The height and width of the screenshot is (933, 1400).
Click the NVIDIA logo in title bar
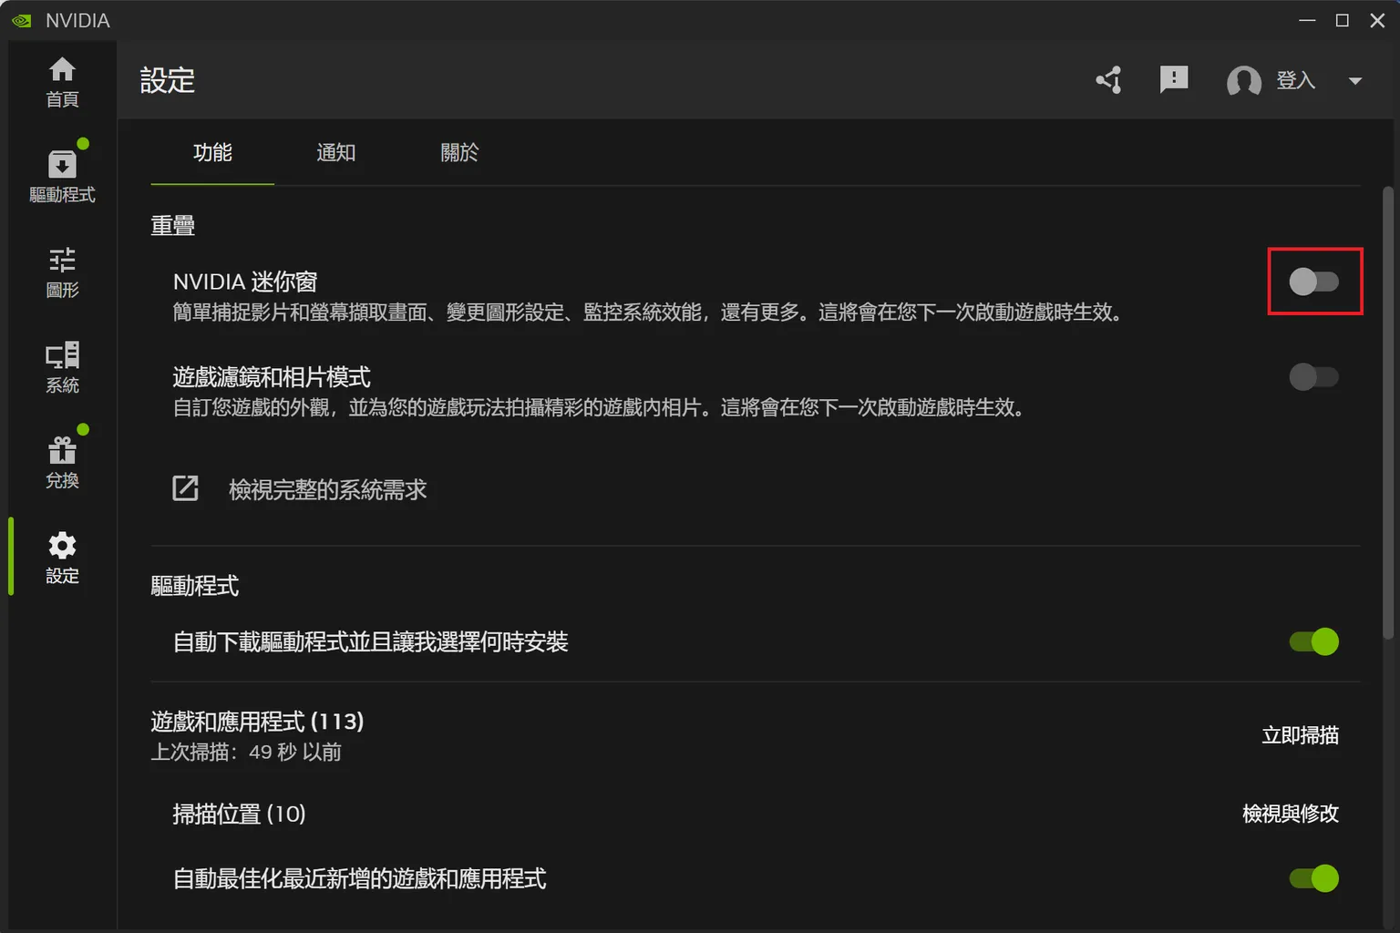click(22, 20)
